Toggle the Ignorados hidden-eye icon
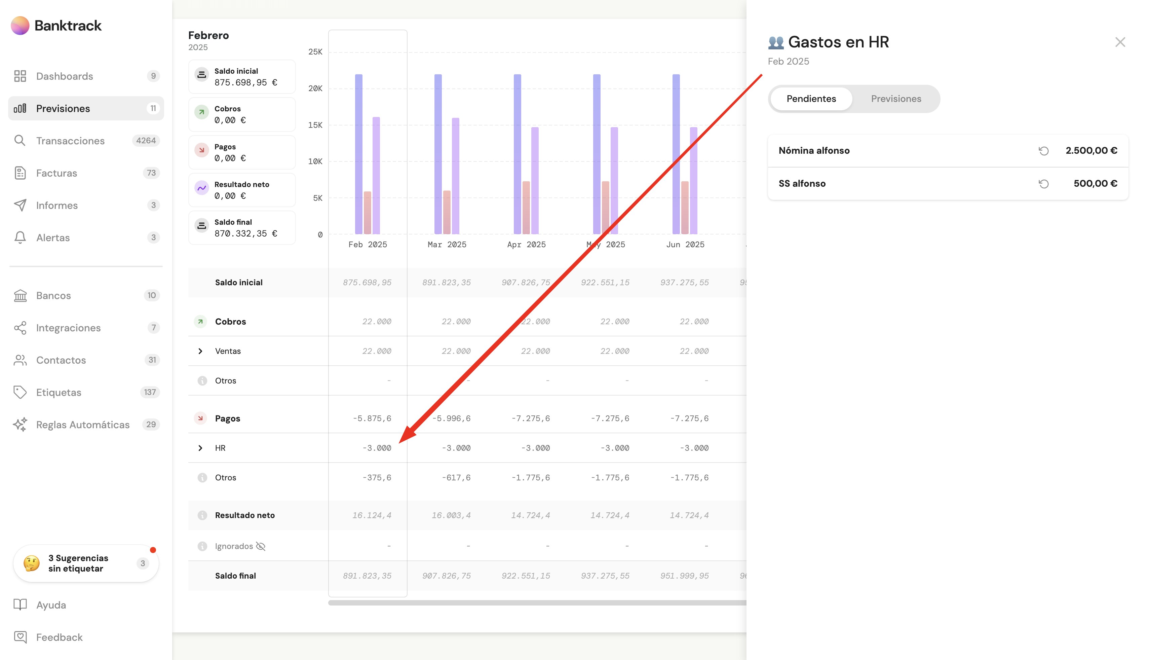Screen dimensions: 1150x660 point(261,546)
